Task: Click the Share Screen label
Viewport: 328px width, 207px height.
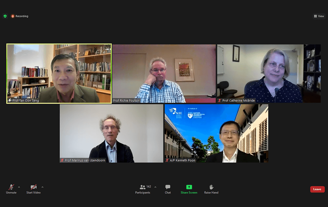Action: [x=189, y=192]
